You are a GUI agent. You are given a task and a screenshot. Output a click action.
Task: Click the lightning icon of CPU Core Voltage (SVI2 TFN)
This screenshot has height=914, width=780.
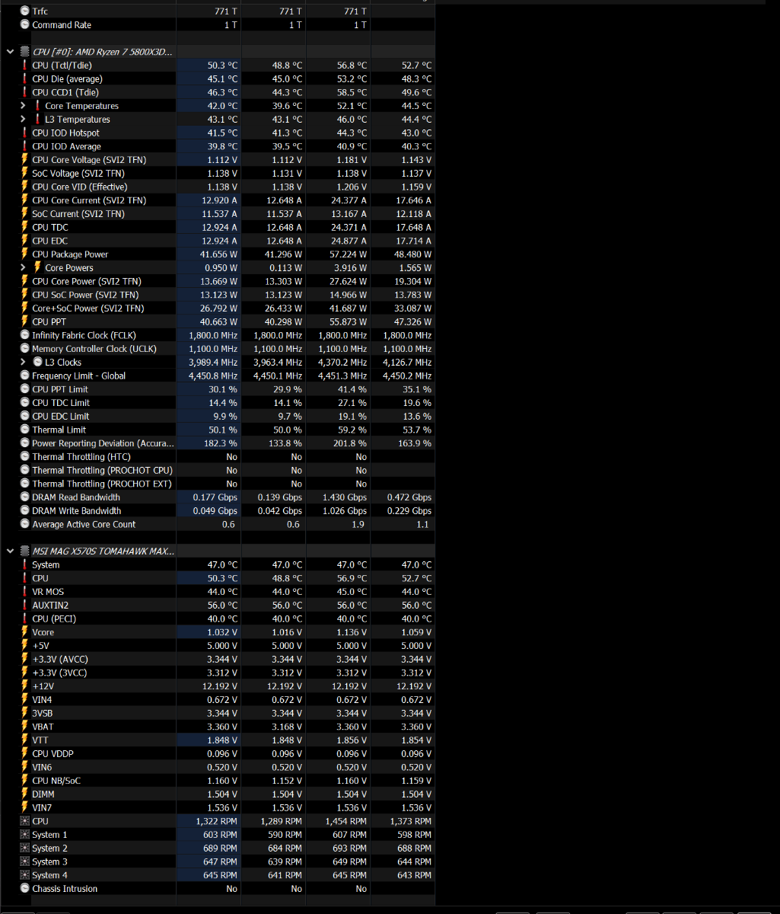tap(25, 160)
